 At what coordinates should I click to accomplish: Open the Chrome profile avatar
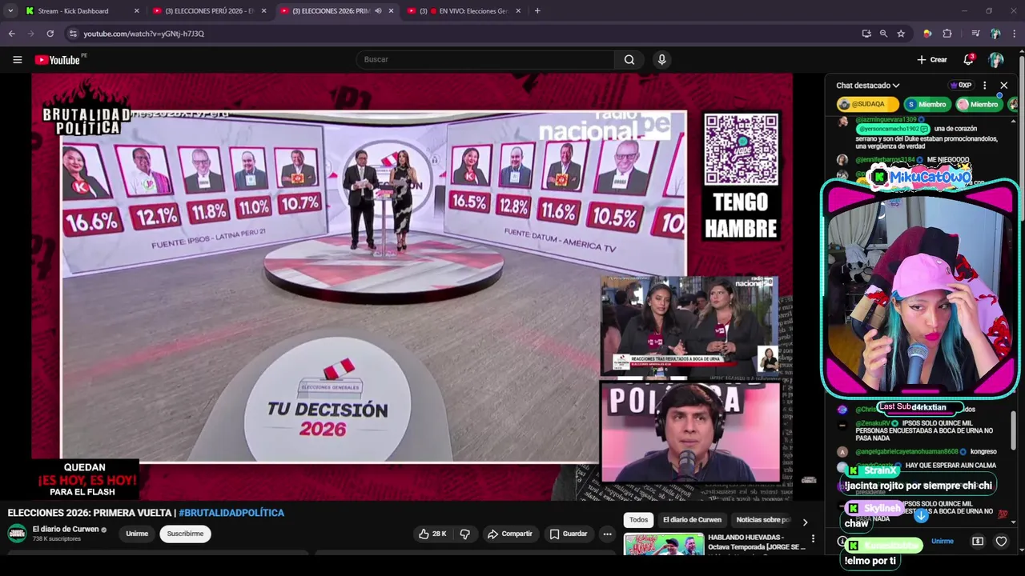995,34
